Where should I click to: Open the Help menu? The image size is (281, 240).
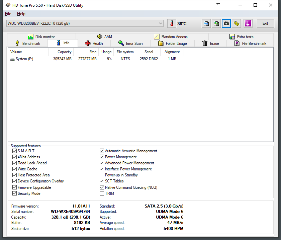click(21, 14)
